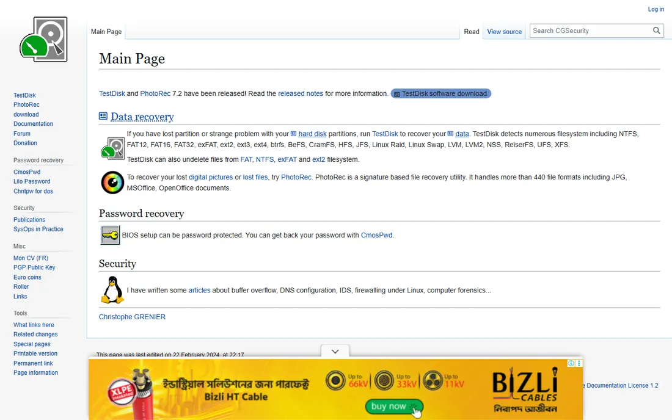Click the Tux penguin icon
Viewport: 672px width, 420px height.
coord(112,290)
